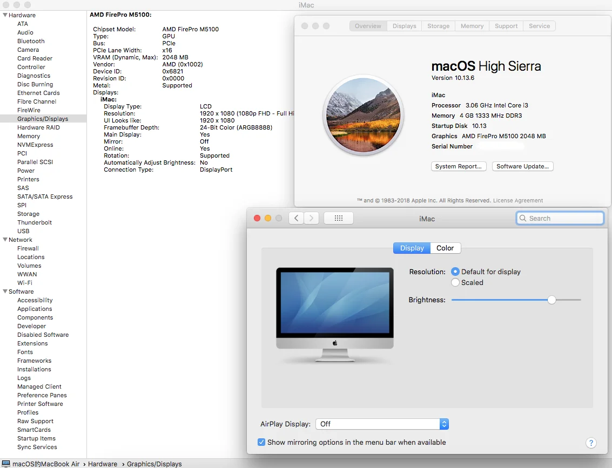Click the search magnifier icon

(522, 218)
